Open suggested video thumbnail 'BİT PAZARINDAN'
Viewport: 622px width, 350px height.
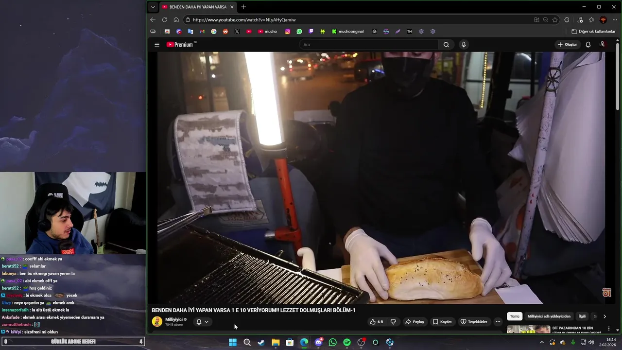tap(529, 330)
